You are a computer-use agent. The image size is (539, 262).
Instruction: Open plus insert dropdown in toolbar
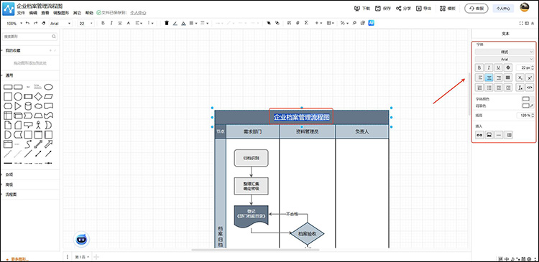point(318,23)
